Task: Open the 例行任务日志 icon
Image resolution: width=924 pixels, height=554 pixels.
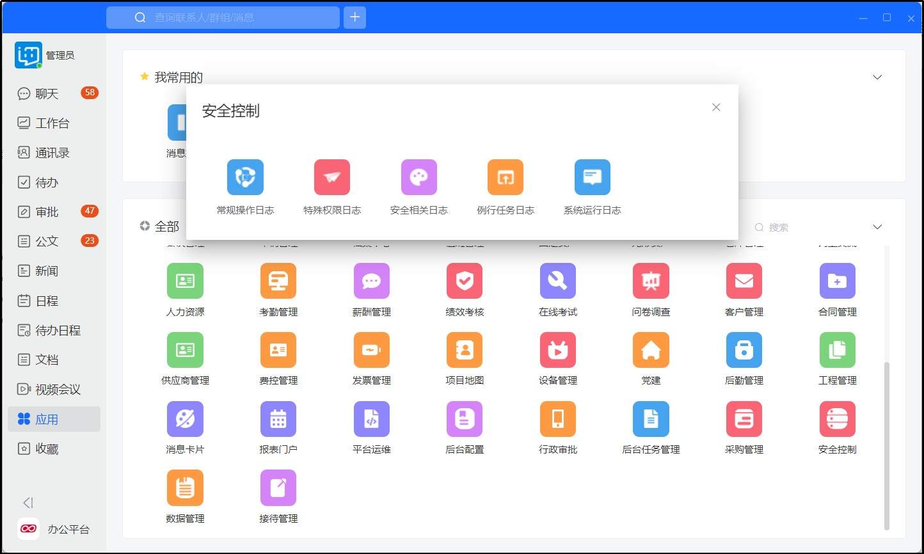Action: coord(506,178)
